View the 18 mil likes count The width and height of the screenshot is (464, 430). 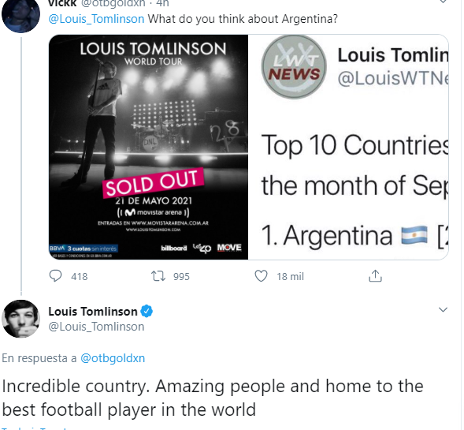[291, 276]
